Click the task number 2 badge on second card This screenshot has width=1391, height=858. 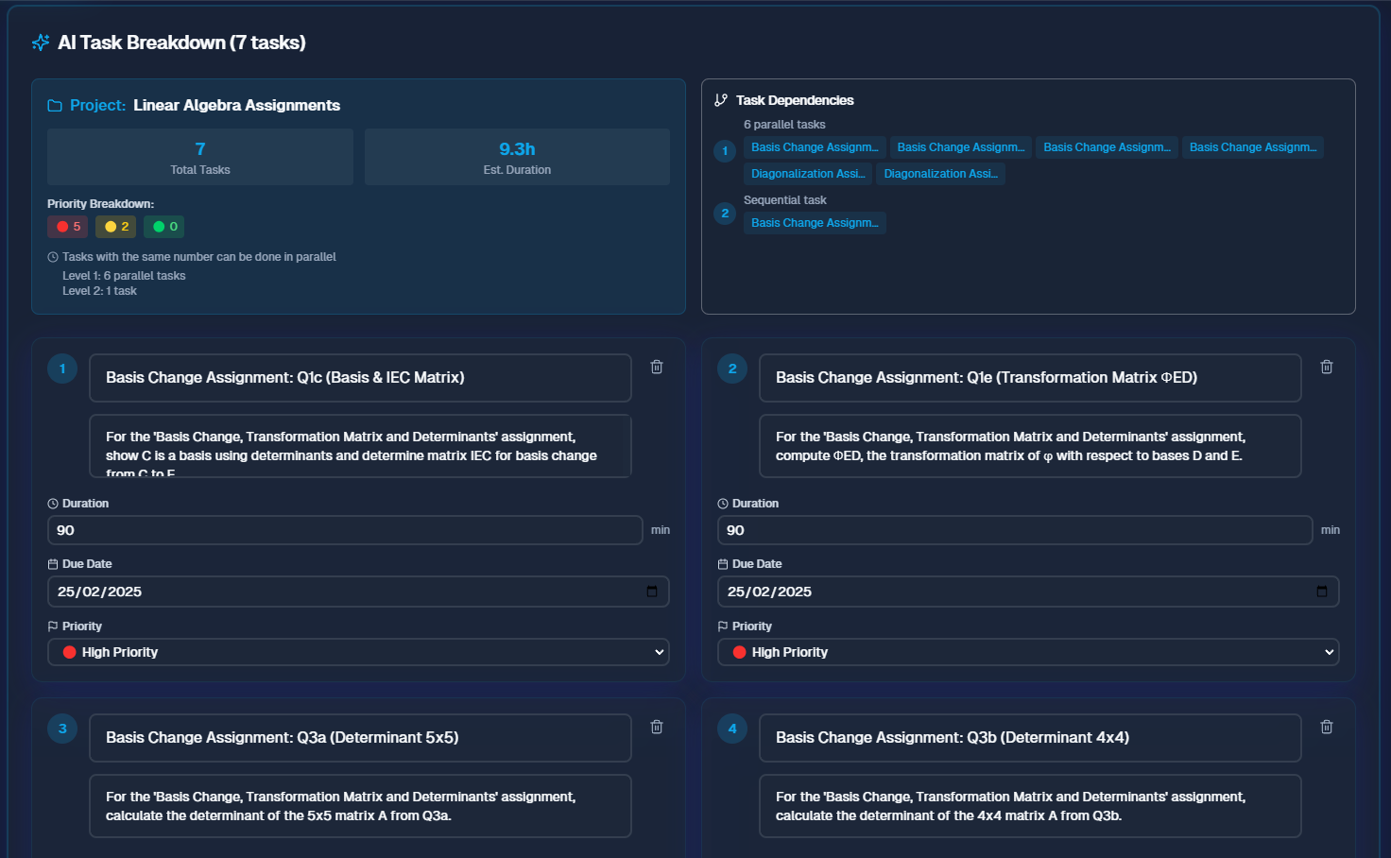coord(732,369)
